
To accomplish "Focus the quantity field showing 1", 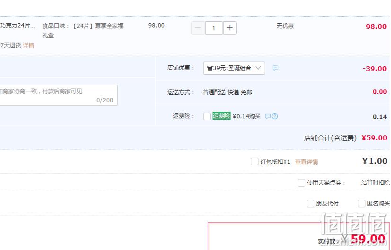I will tap(213, 28).
